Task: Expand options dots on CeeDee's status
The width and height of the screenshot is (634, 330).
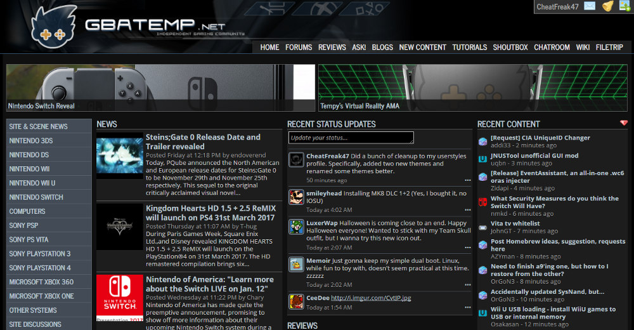Action: 468,307
